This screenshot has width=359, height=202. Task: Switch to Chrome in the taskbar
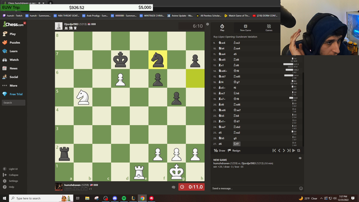click(x=142, y=198)
